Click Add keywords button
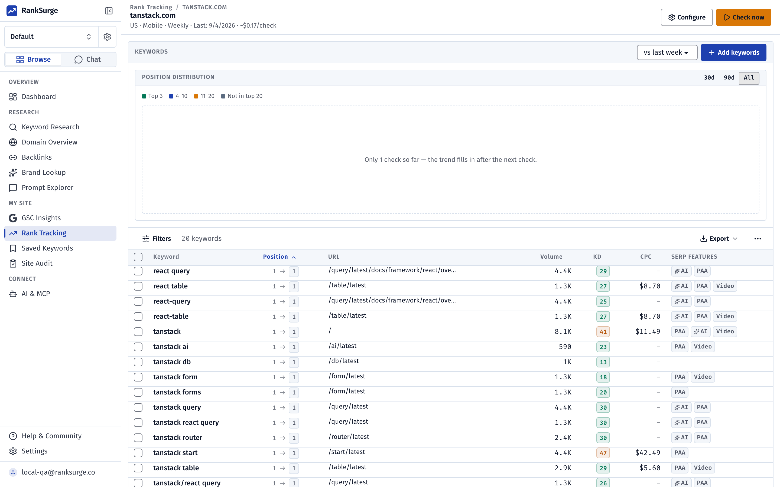This screenshot has height=487, width=780. [734, 52]
